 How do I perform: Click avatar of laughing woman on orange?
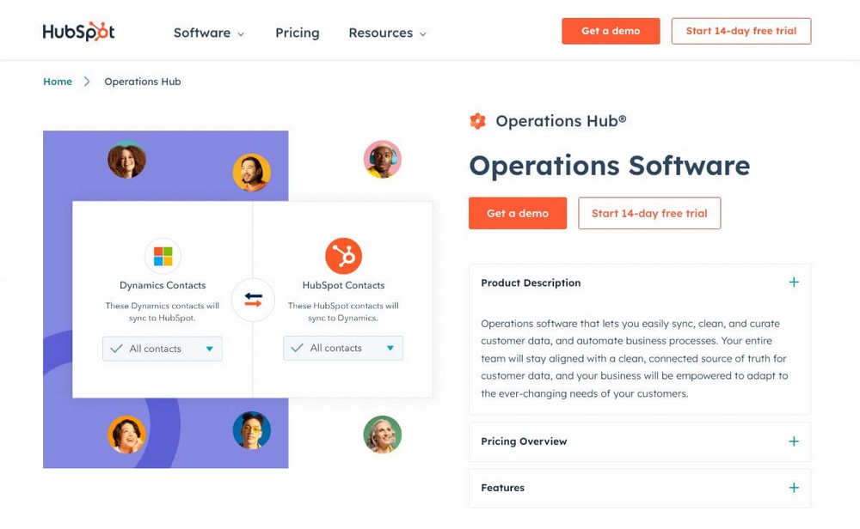(126, 435)
